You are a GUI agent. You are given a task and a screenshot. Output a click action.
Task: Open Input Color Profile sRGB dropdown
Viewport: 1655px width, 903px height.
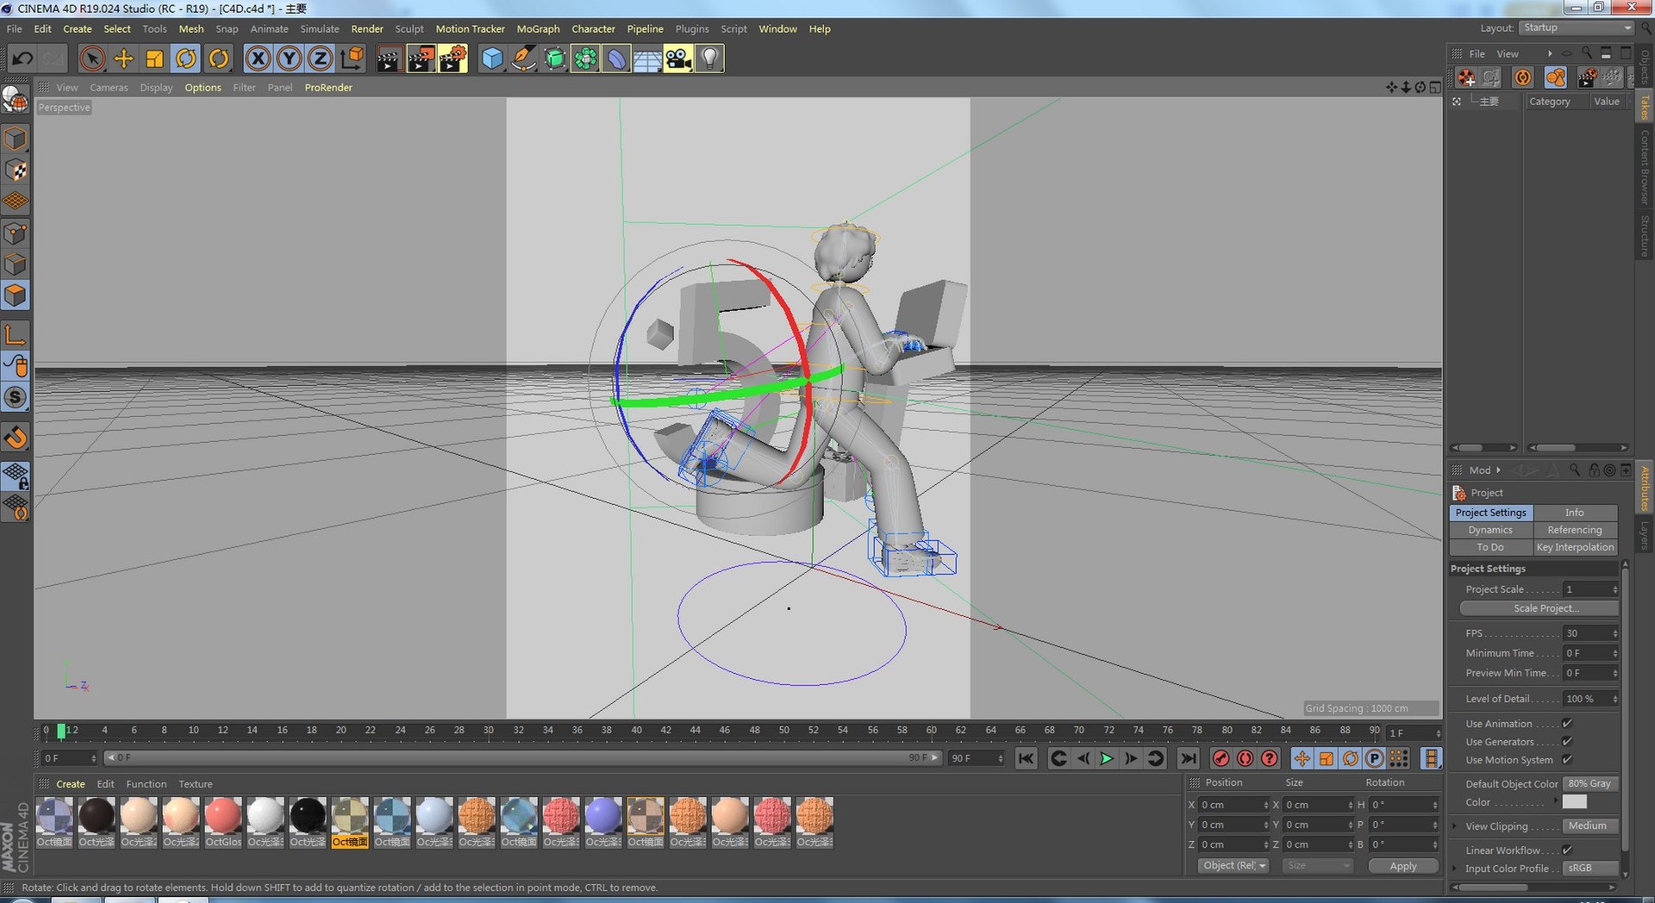click(x=1590, y=869)
